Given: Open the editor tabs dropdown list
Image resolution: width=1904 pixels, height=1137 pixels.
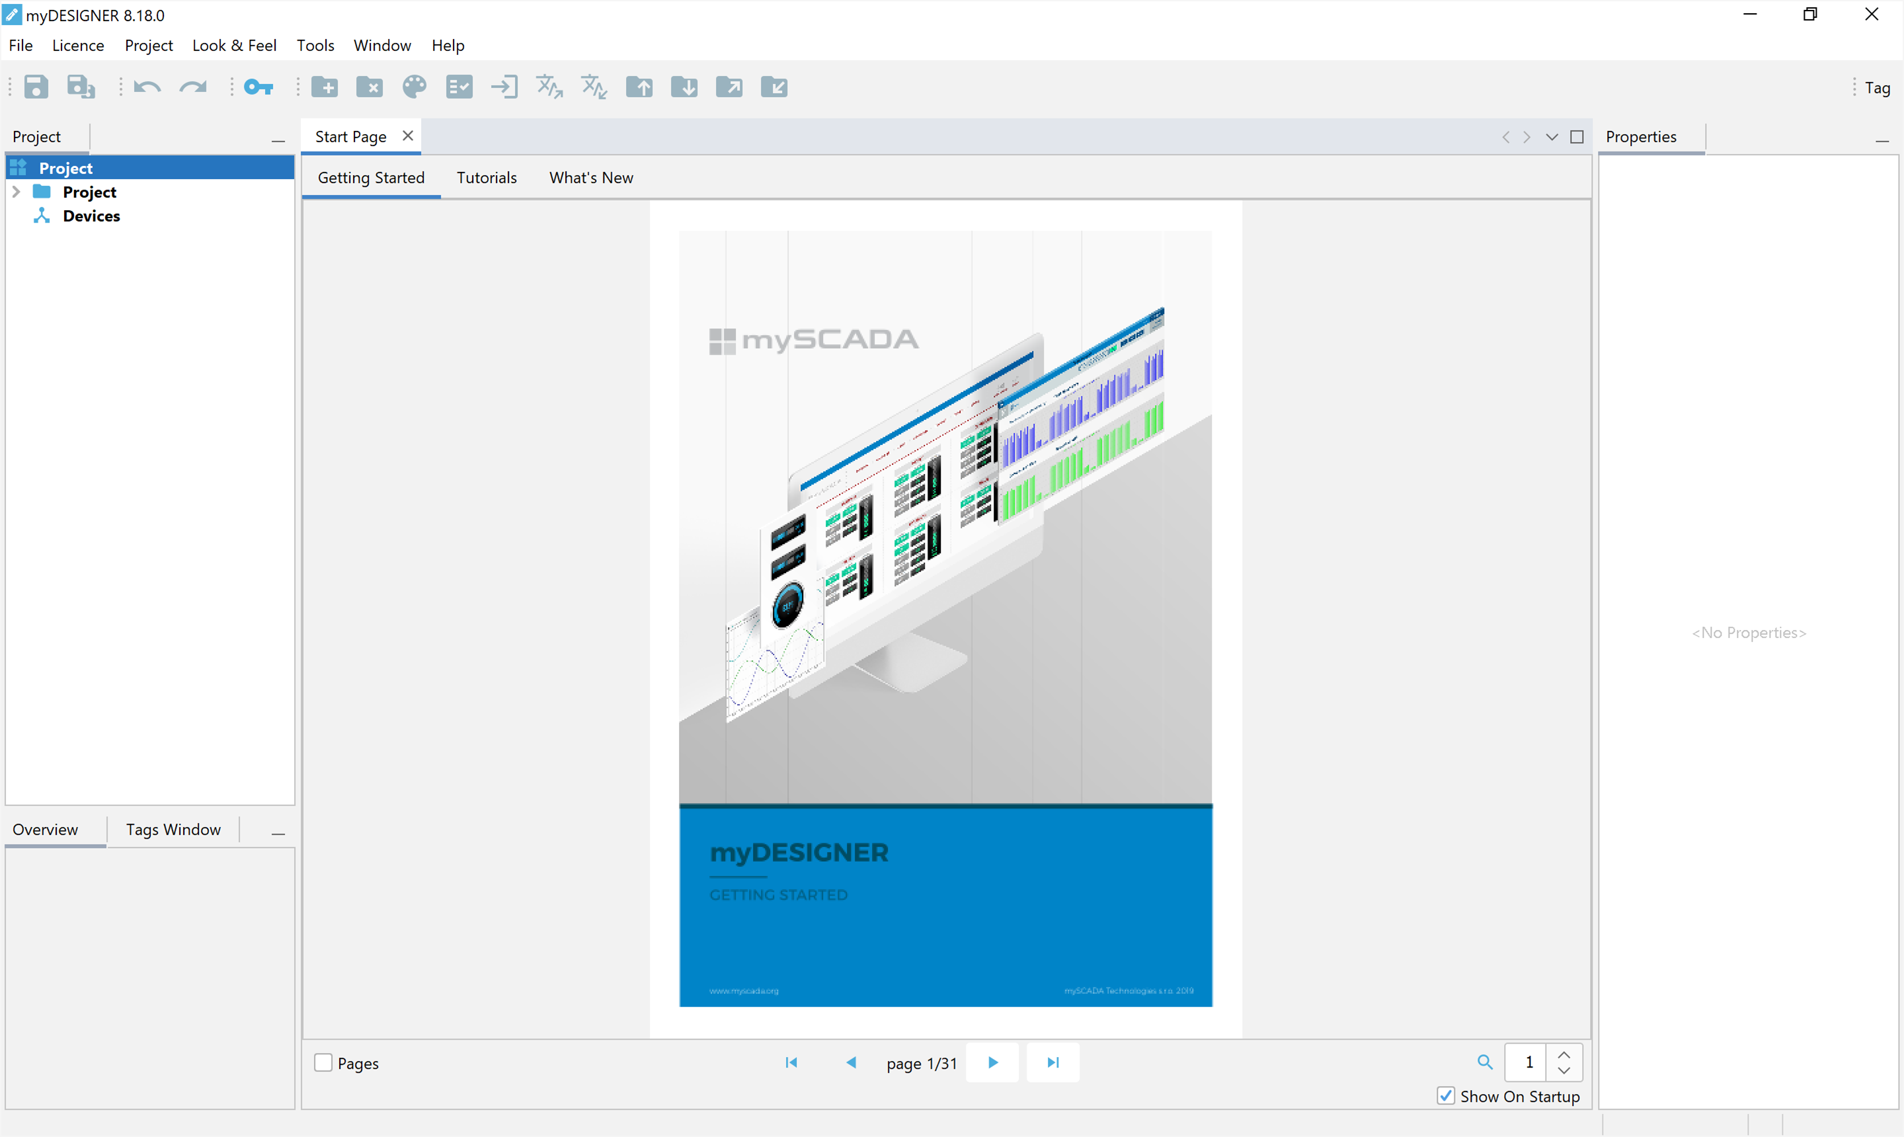Looking at the screenshot, I should click(x=1552, y=137).
